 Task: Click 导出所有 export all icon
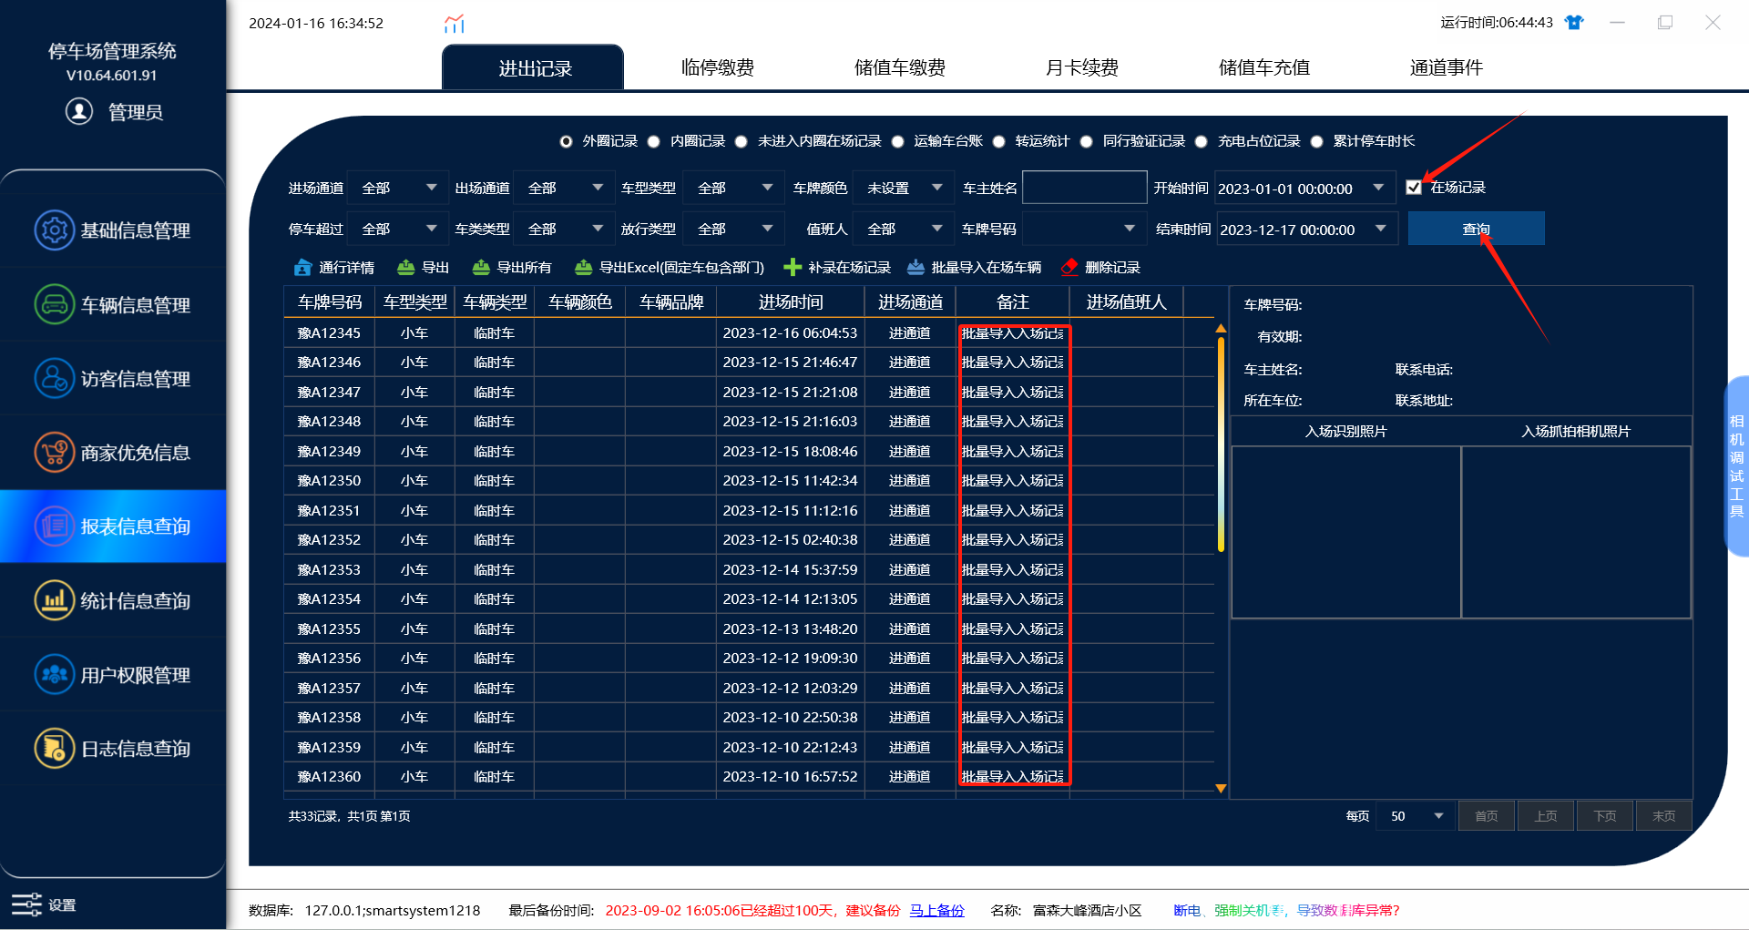[x=481, y=267]
